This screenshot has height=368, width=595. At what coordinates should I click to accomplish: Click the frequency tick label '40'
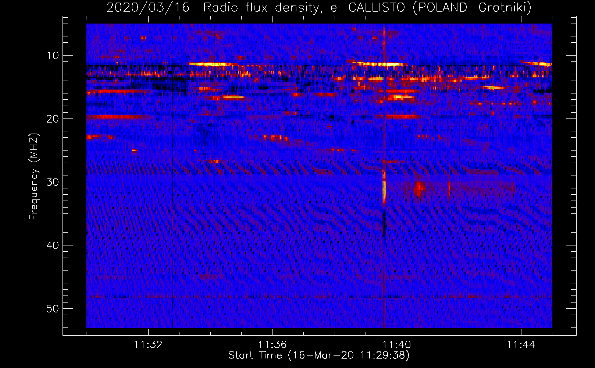coord(53,245)
